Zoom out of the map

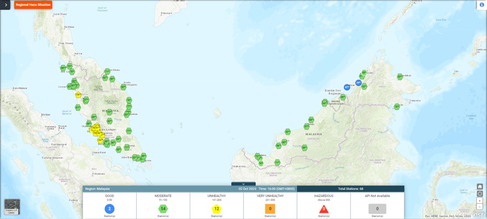click(x=480, y=207)
